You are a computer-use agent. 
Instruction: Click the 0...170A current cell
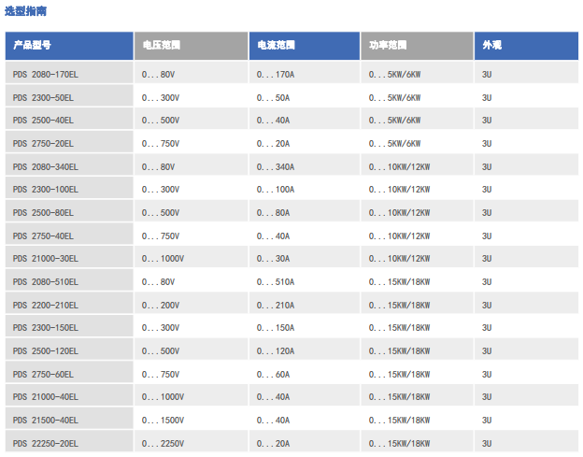pyautogui.click(x=305, y=75)
